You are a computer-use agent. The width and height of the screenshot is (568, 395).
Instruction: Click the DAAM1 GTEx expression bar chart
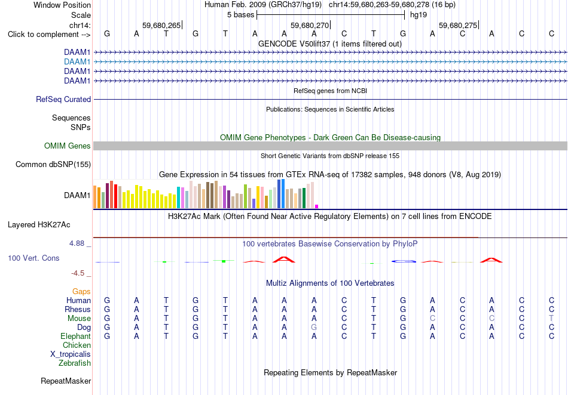206,194
